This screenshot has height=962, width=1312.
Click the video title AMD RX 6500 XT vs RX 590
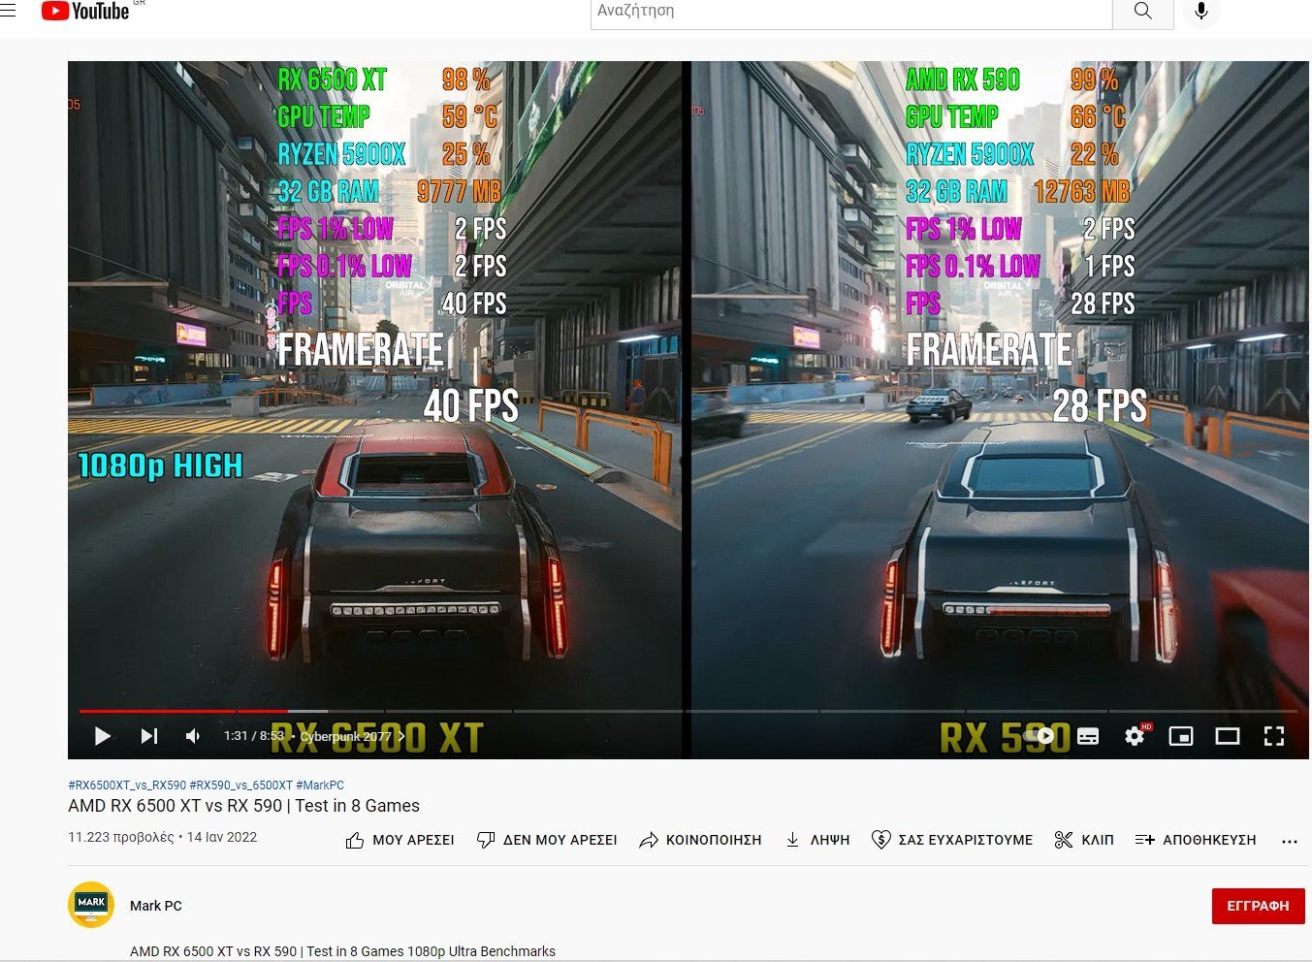243,806
